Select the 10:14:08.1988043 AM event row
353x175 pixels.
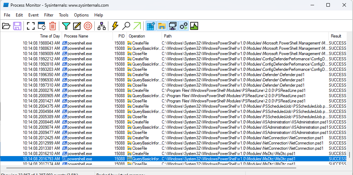pos(173,43)
